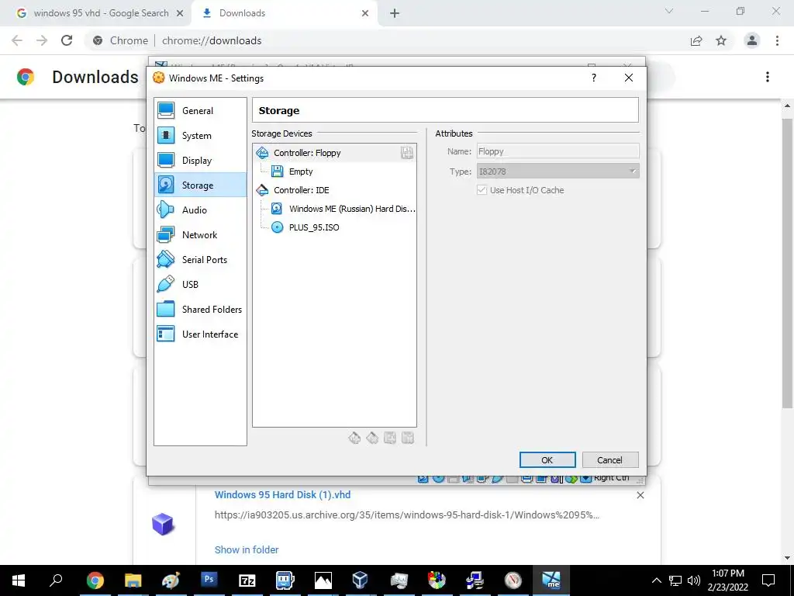This screenshot has width=794, height=596.
Task: Open the Downloads page more actions menu
Action: click(768, 77)
